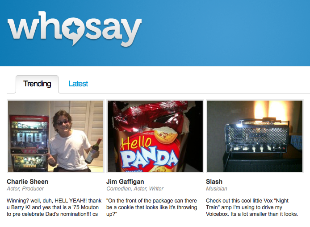Click the Charlie Sheen name link
The height and width of the screenshot is (227, 310).
click(28, 182)
